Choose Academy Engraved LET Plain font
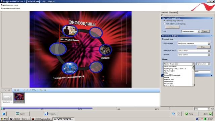The width and height of the screenshot is (215, 121). [x=178, y=69]
